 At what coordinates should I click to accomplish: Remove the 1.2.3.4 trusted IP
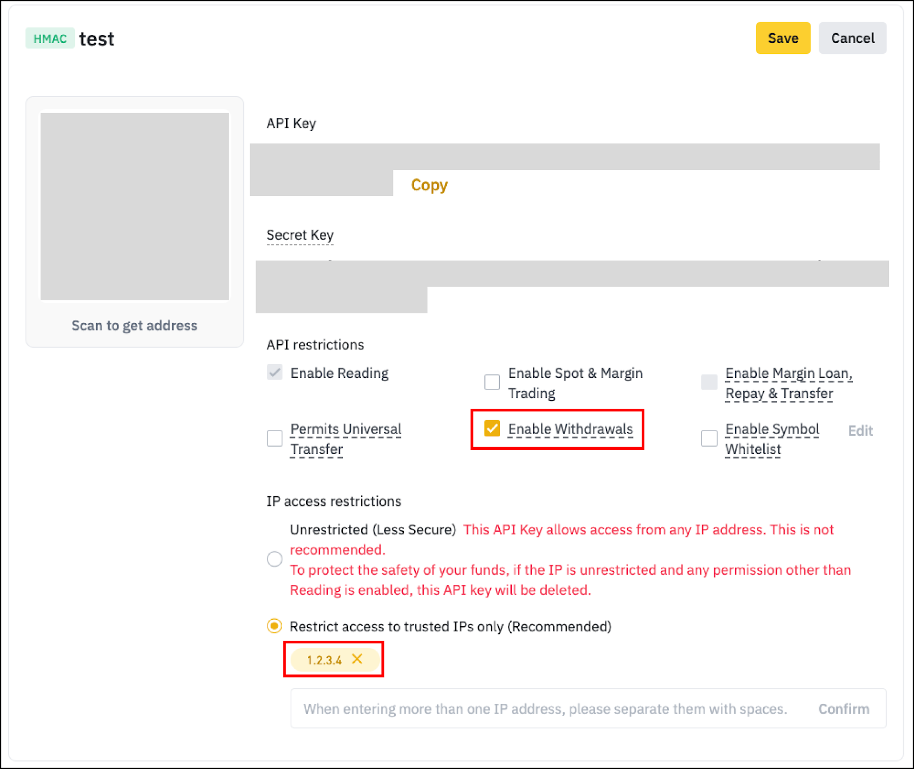pyautogui.click(x=357, y=659)
